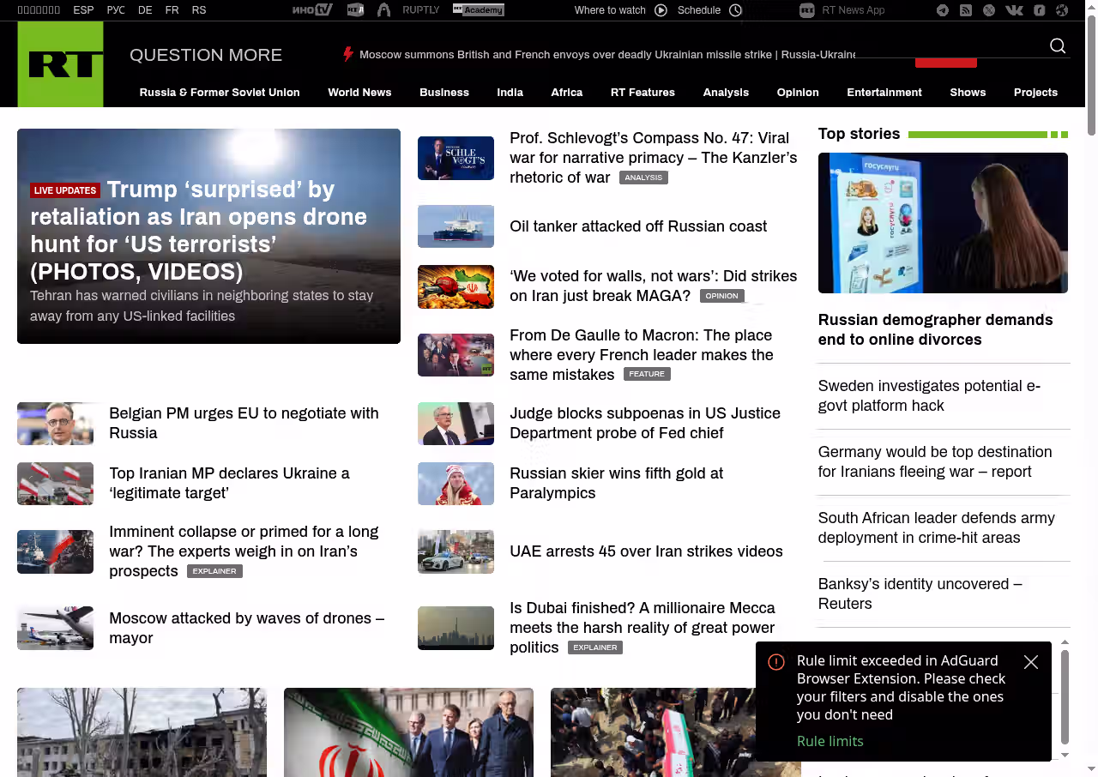
Task: Read 'Oil tanker attacked off Russian coast'
Action: (638, 226)
